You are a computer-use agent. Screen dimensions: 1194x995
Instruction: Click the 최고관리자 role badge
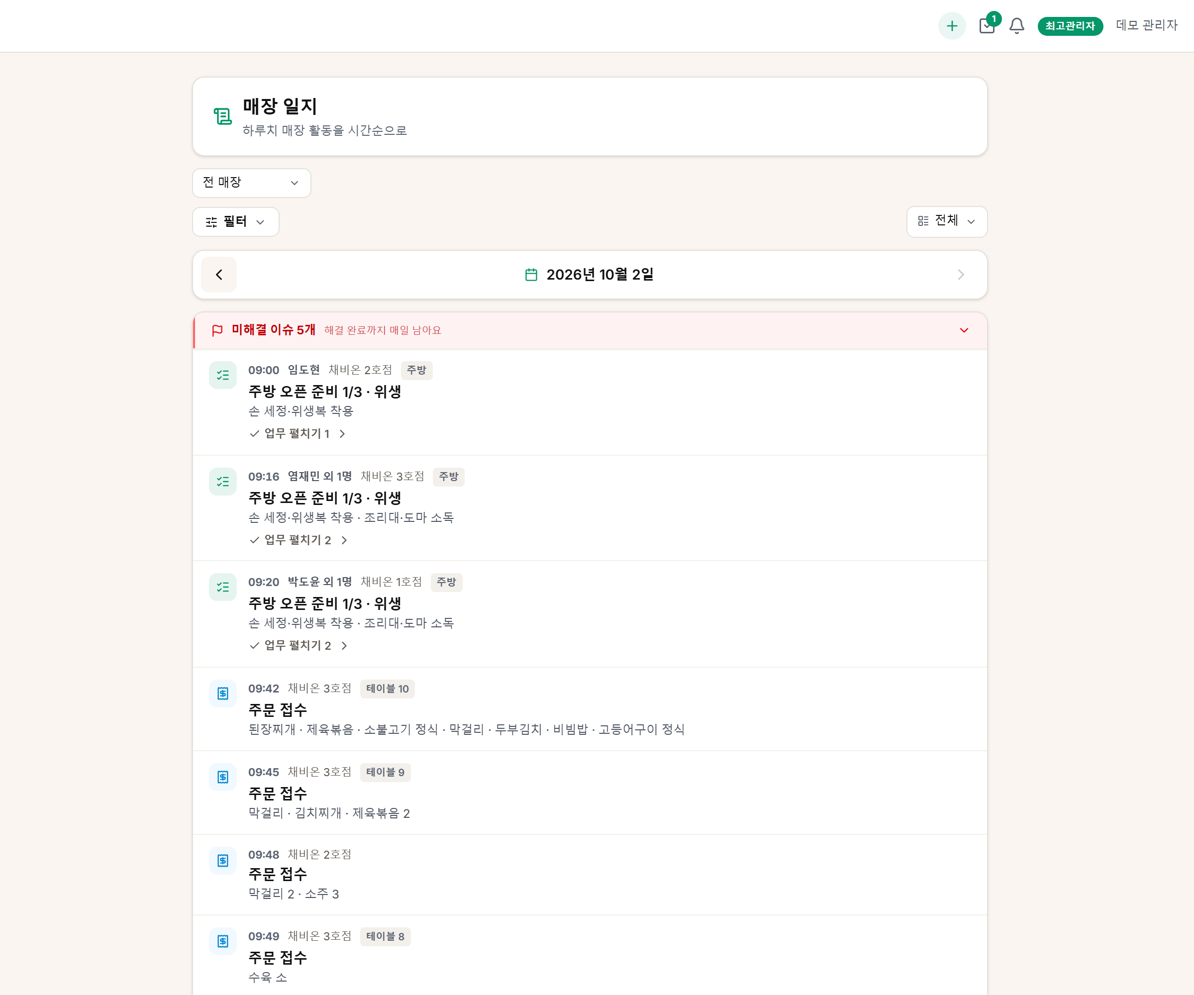(x=1070, y=25)
